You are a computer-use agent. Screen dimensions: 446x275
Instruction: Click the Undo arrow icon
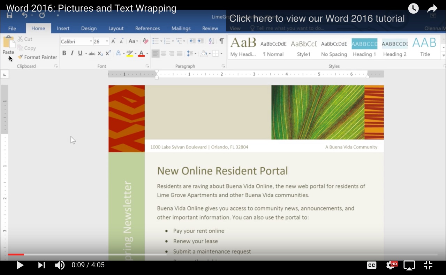24,15
